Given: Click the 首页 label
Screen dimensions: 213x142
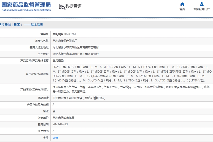Looking at the screenshot, I should point(182,9).
